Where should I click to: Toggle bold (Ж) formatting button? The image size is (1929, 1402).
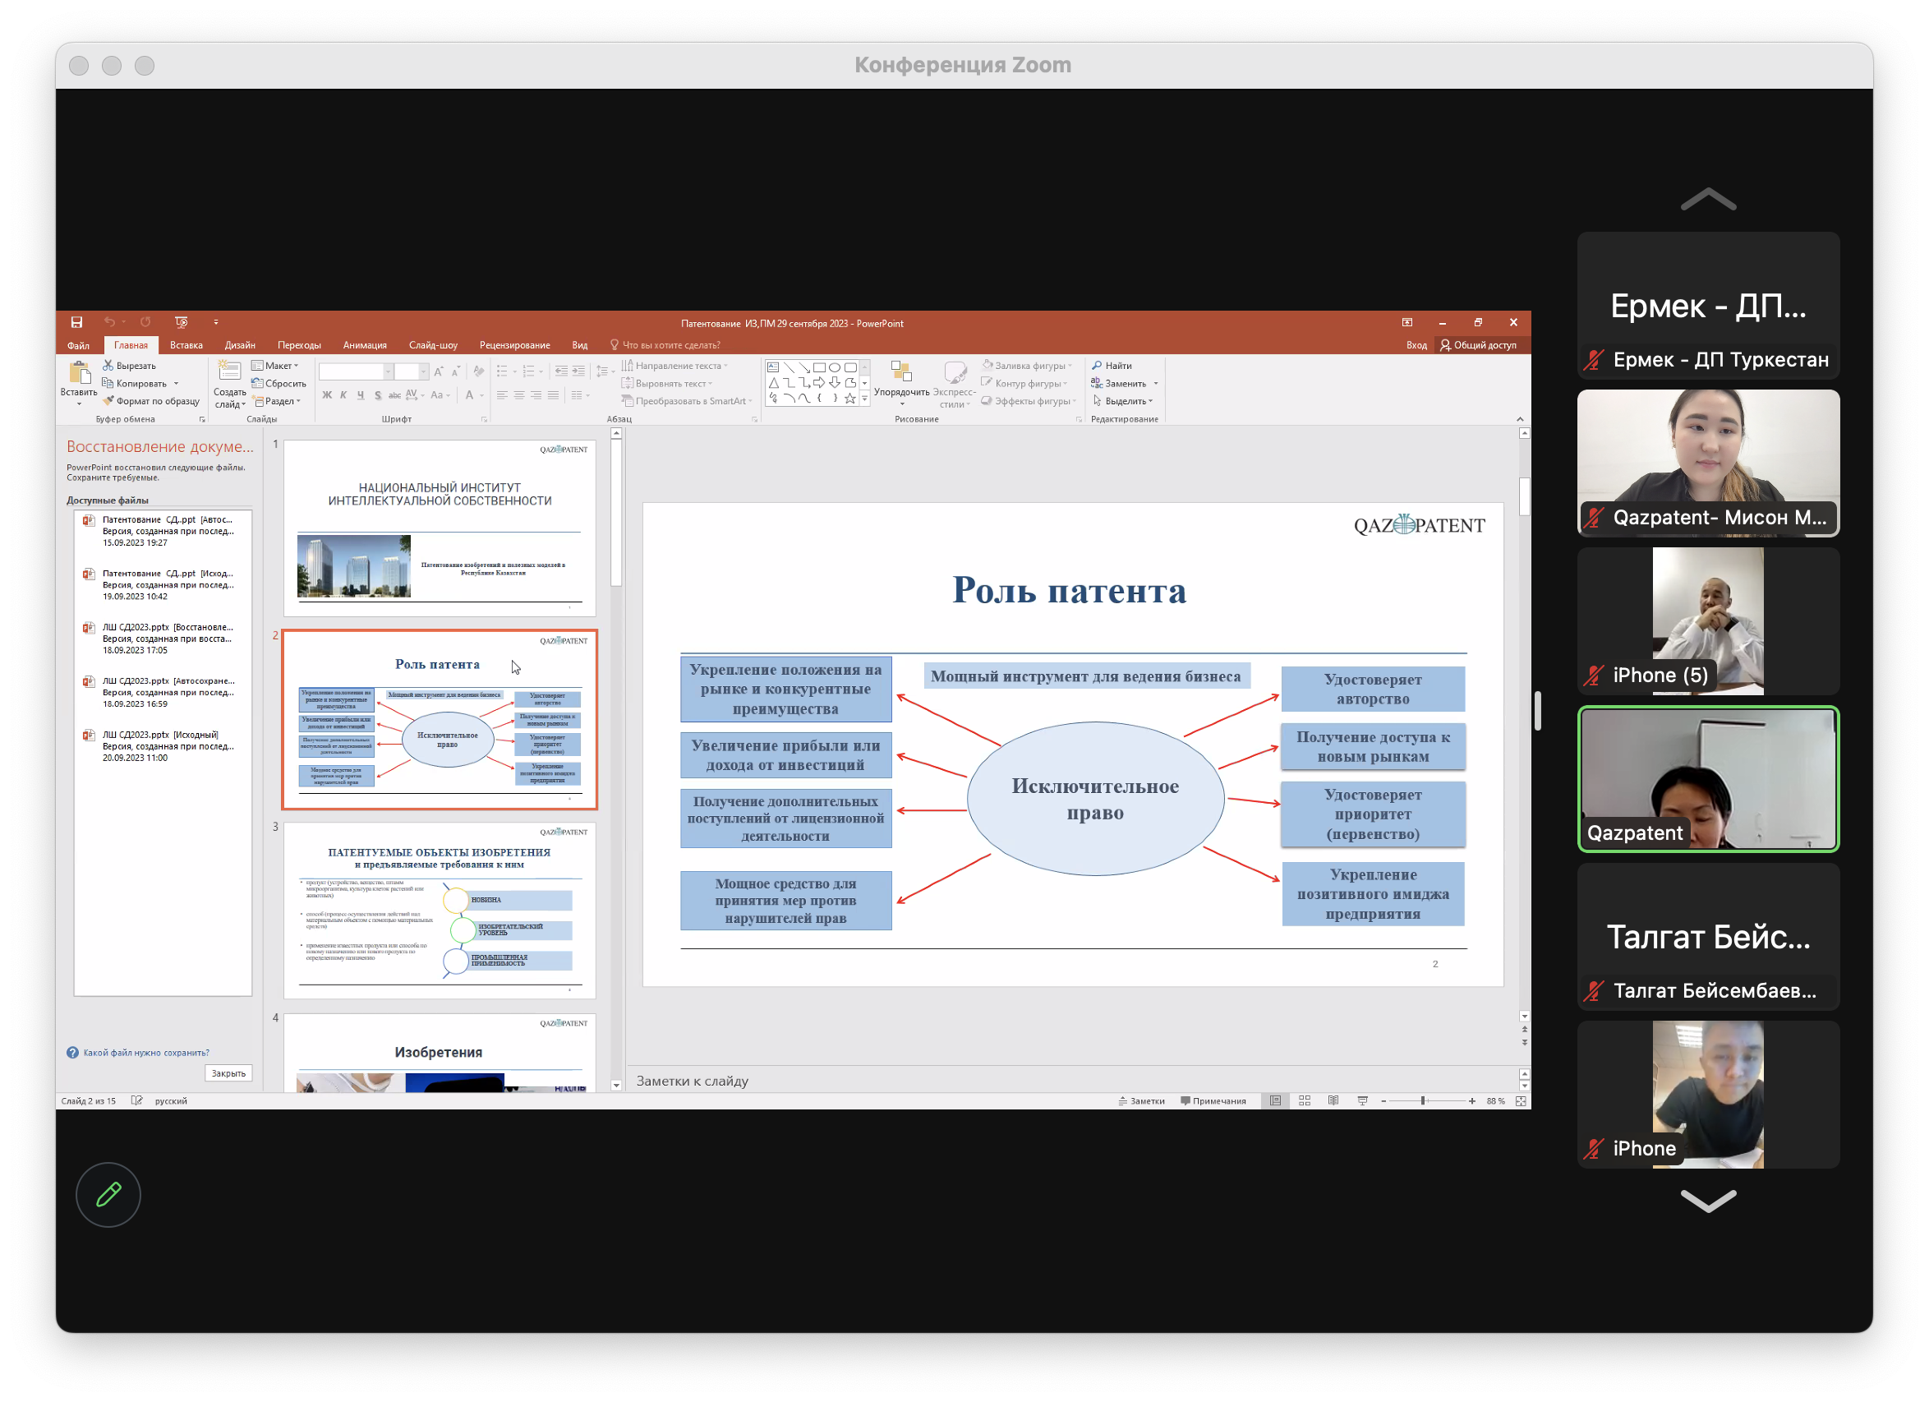tap(327, 395)
